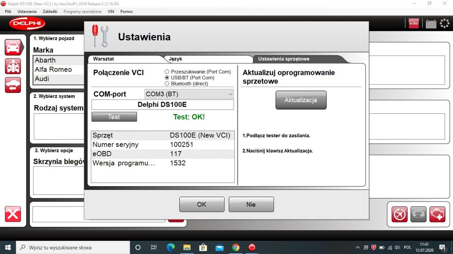Cancel settings with Nie button
The height and width of the screenshot is (254, 453).
[251, 204]
